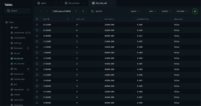Image resolution: width=201 pixels, height=106 pixels.
Task: Click horizon_s cell in row 3:86400
Action: pyautogui.click(x=109, y=86)
